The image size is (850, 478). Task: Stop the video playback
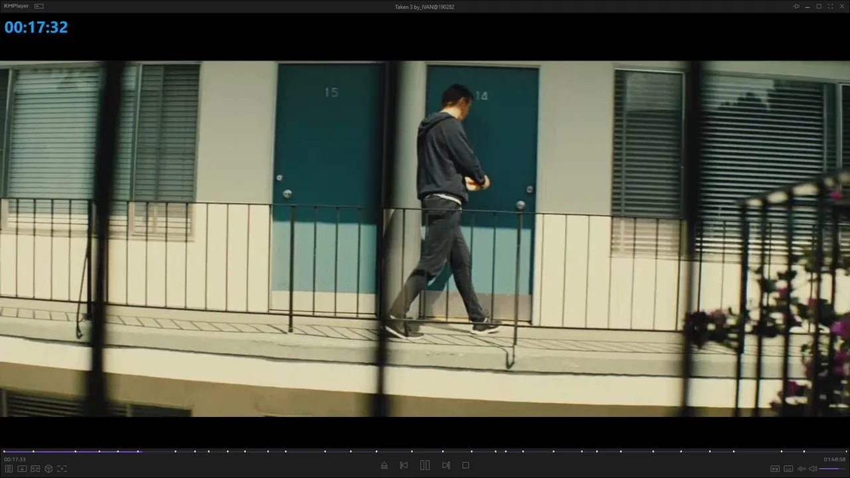pos(466,465)
